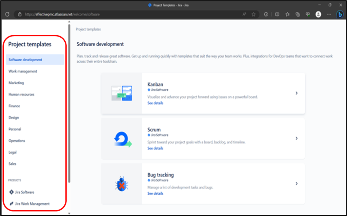Open the Collections icon
Screen dimensions: 347x216
pyautogui.click(x=298, y=14)
